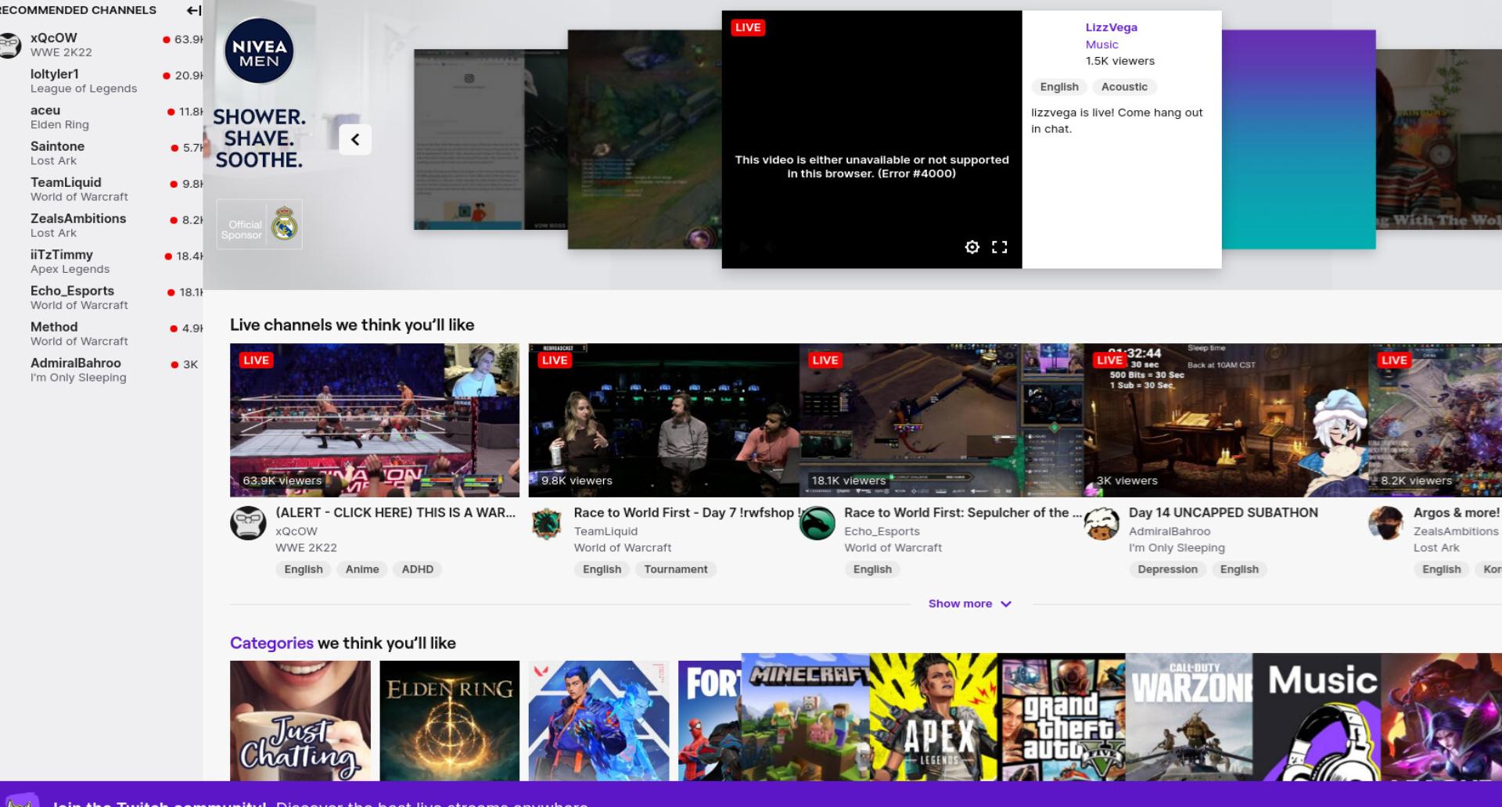1502x807 pixels.
Task: Select English tag on featured LizzVega stream
Action: (x=1059, y=87)
